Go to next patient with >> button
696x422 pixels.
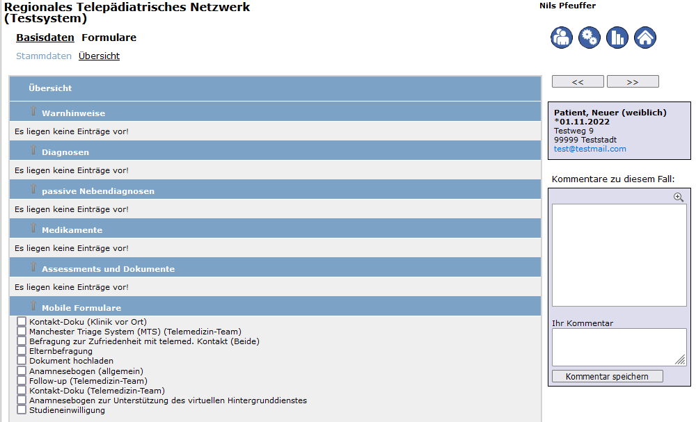tap(633, 81)
